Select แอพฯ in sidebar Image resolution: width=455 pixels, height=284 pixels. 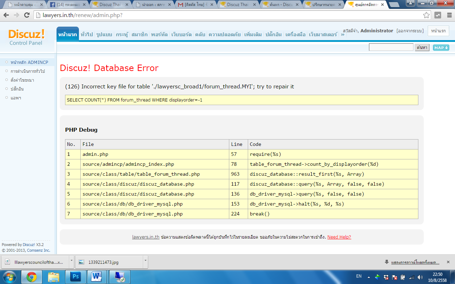click(x=16, y=98)
